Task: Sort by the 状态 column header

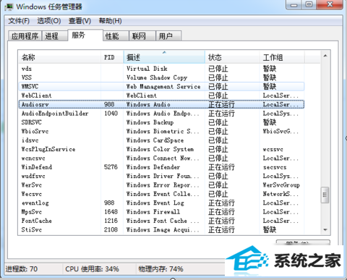Action: 232,57
